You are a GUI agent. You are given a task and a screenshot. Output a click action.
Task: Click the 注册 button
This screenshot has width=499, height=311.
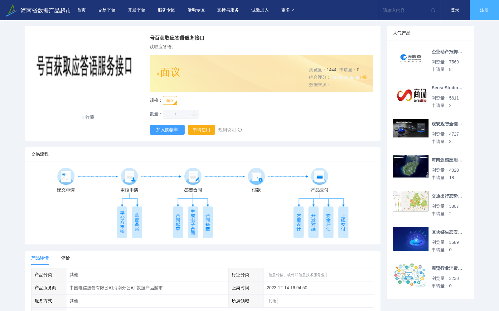click(484, 10)
